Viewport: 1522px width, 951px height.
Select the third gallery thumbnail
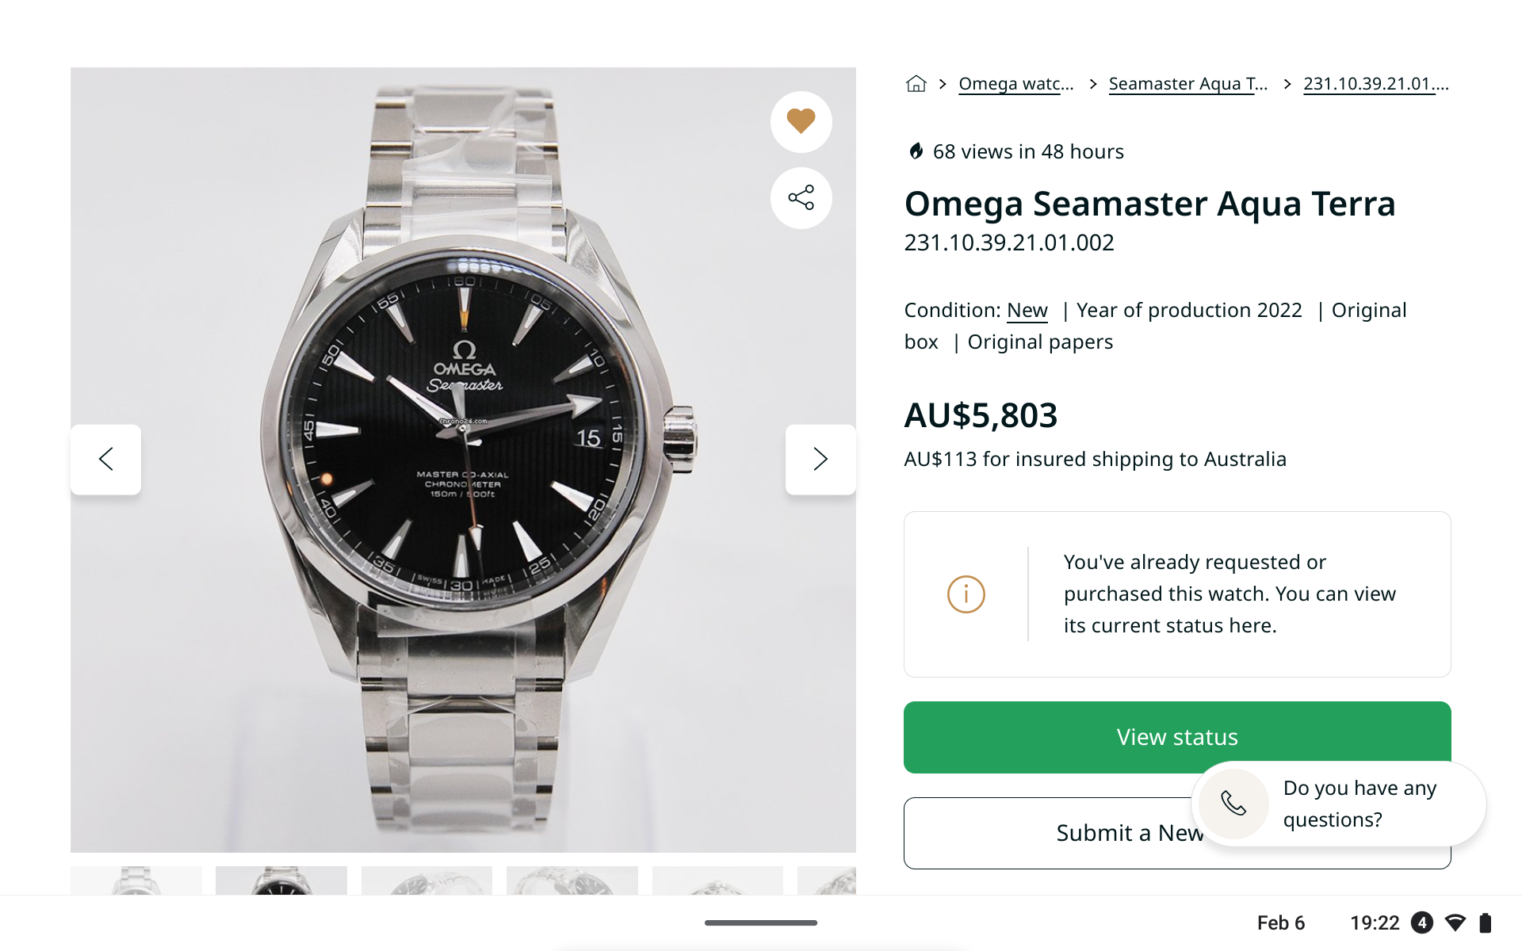(426, 880)
